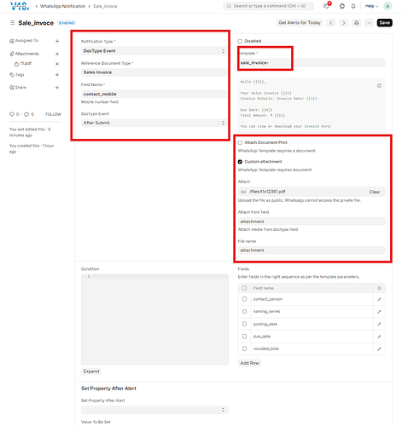Copy the template message with copy icon

pos(379,86)
